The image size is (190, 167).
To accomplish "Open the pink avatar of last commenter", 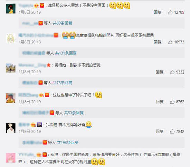I will pyautogui.click(x=11, y=158).
